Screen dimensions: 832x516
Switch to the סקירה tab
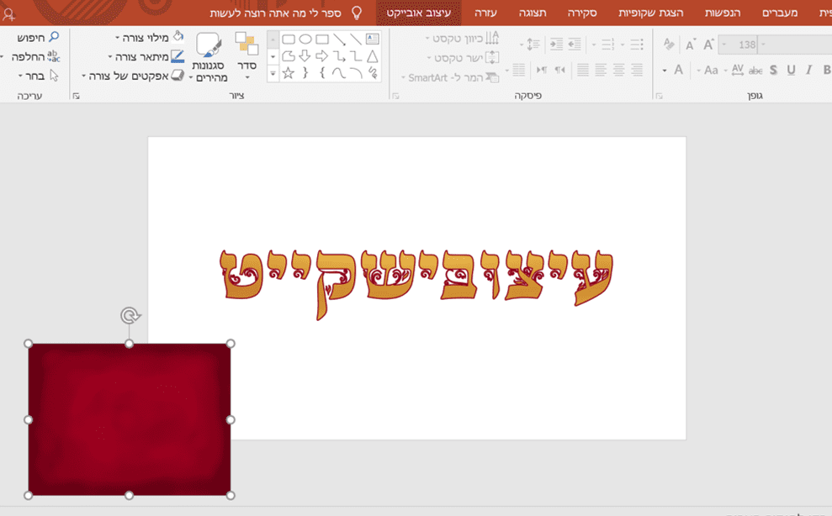pyautogui.click(x=582, y=13)
